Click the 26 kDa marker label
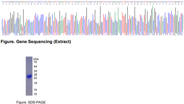This screenshot has height=104, width=184. 35,75
